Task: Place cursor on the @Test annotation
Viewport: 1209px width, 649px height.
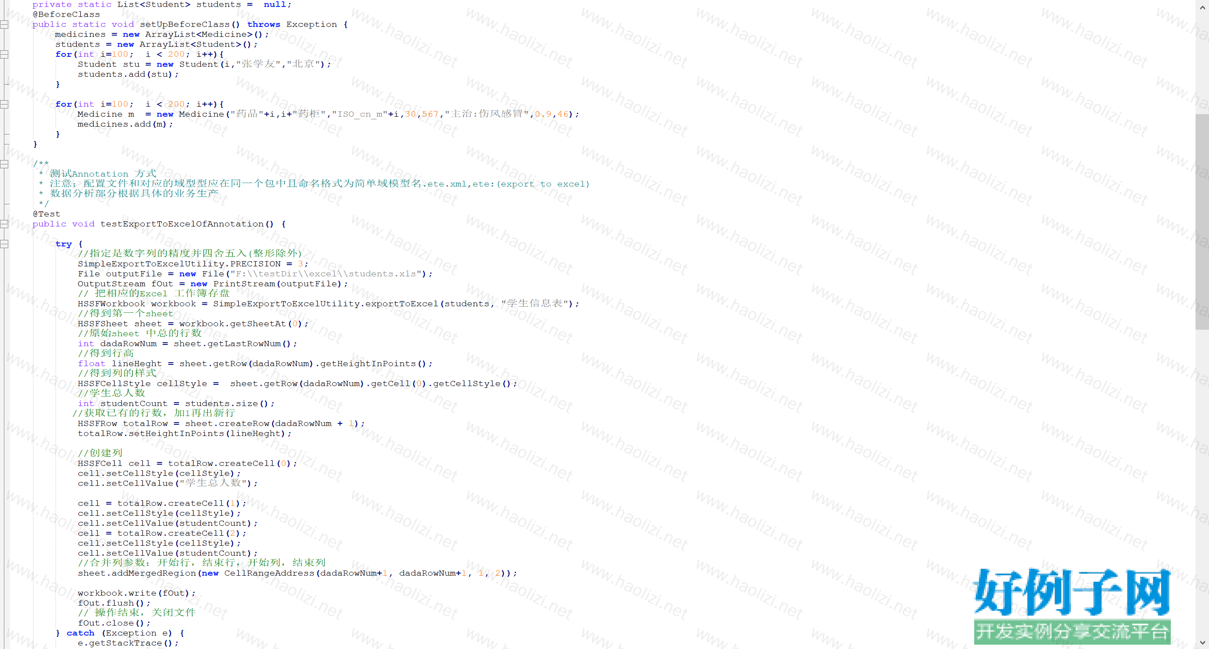Action: coord(46,214)
